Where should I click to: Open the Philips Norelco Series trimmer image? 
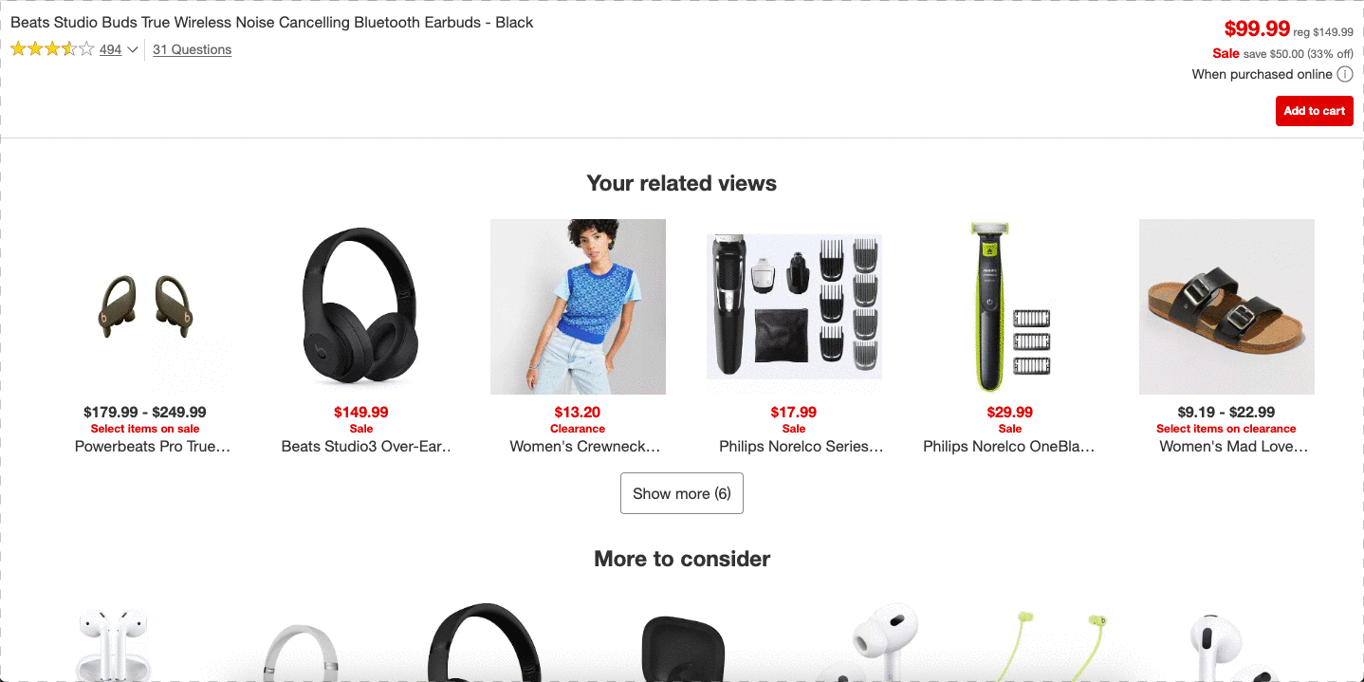click(794, 306)
